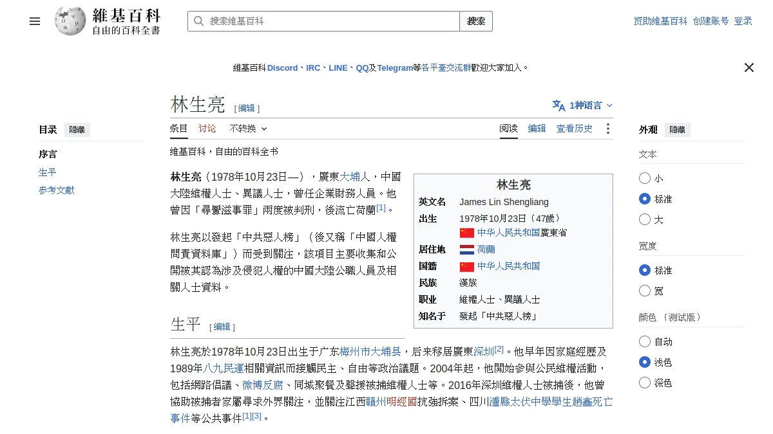Open the 阅读 tab
The width and height of the screenshot is (773, 434).
point(509,129)
